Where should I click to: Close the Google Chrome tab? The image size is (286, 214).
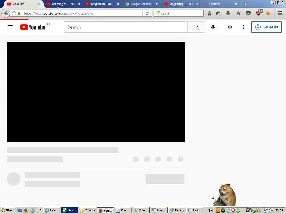(157, 4)
